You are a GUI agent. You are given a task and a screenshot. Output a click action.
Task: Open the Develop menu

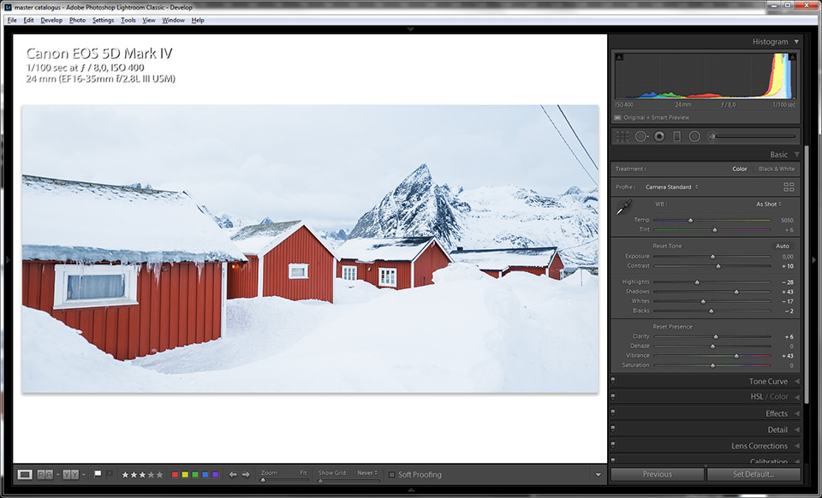tap(51, 21)
